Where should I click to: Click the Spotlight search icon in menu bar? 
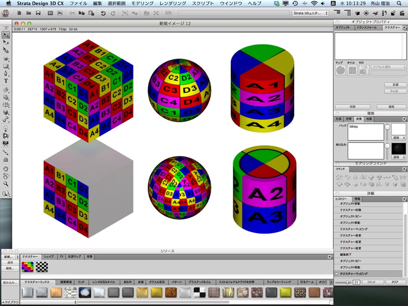pyautogui.click(x=399, y=3)
